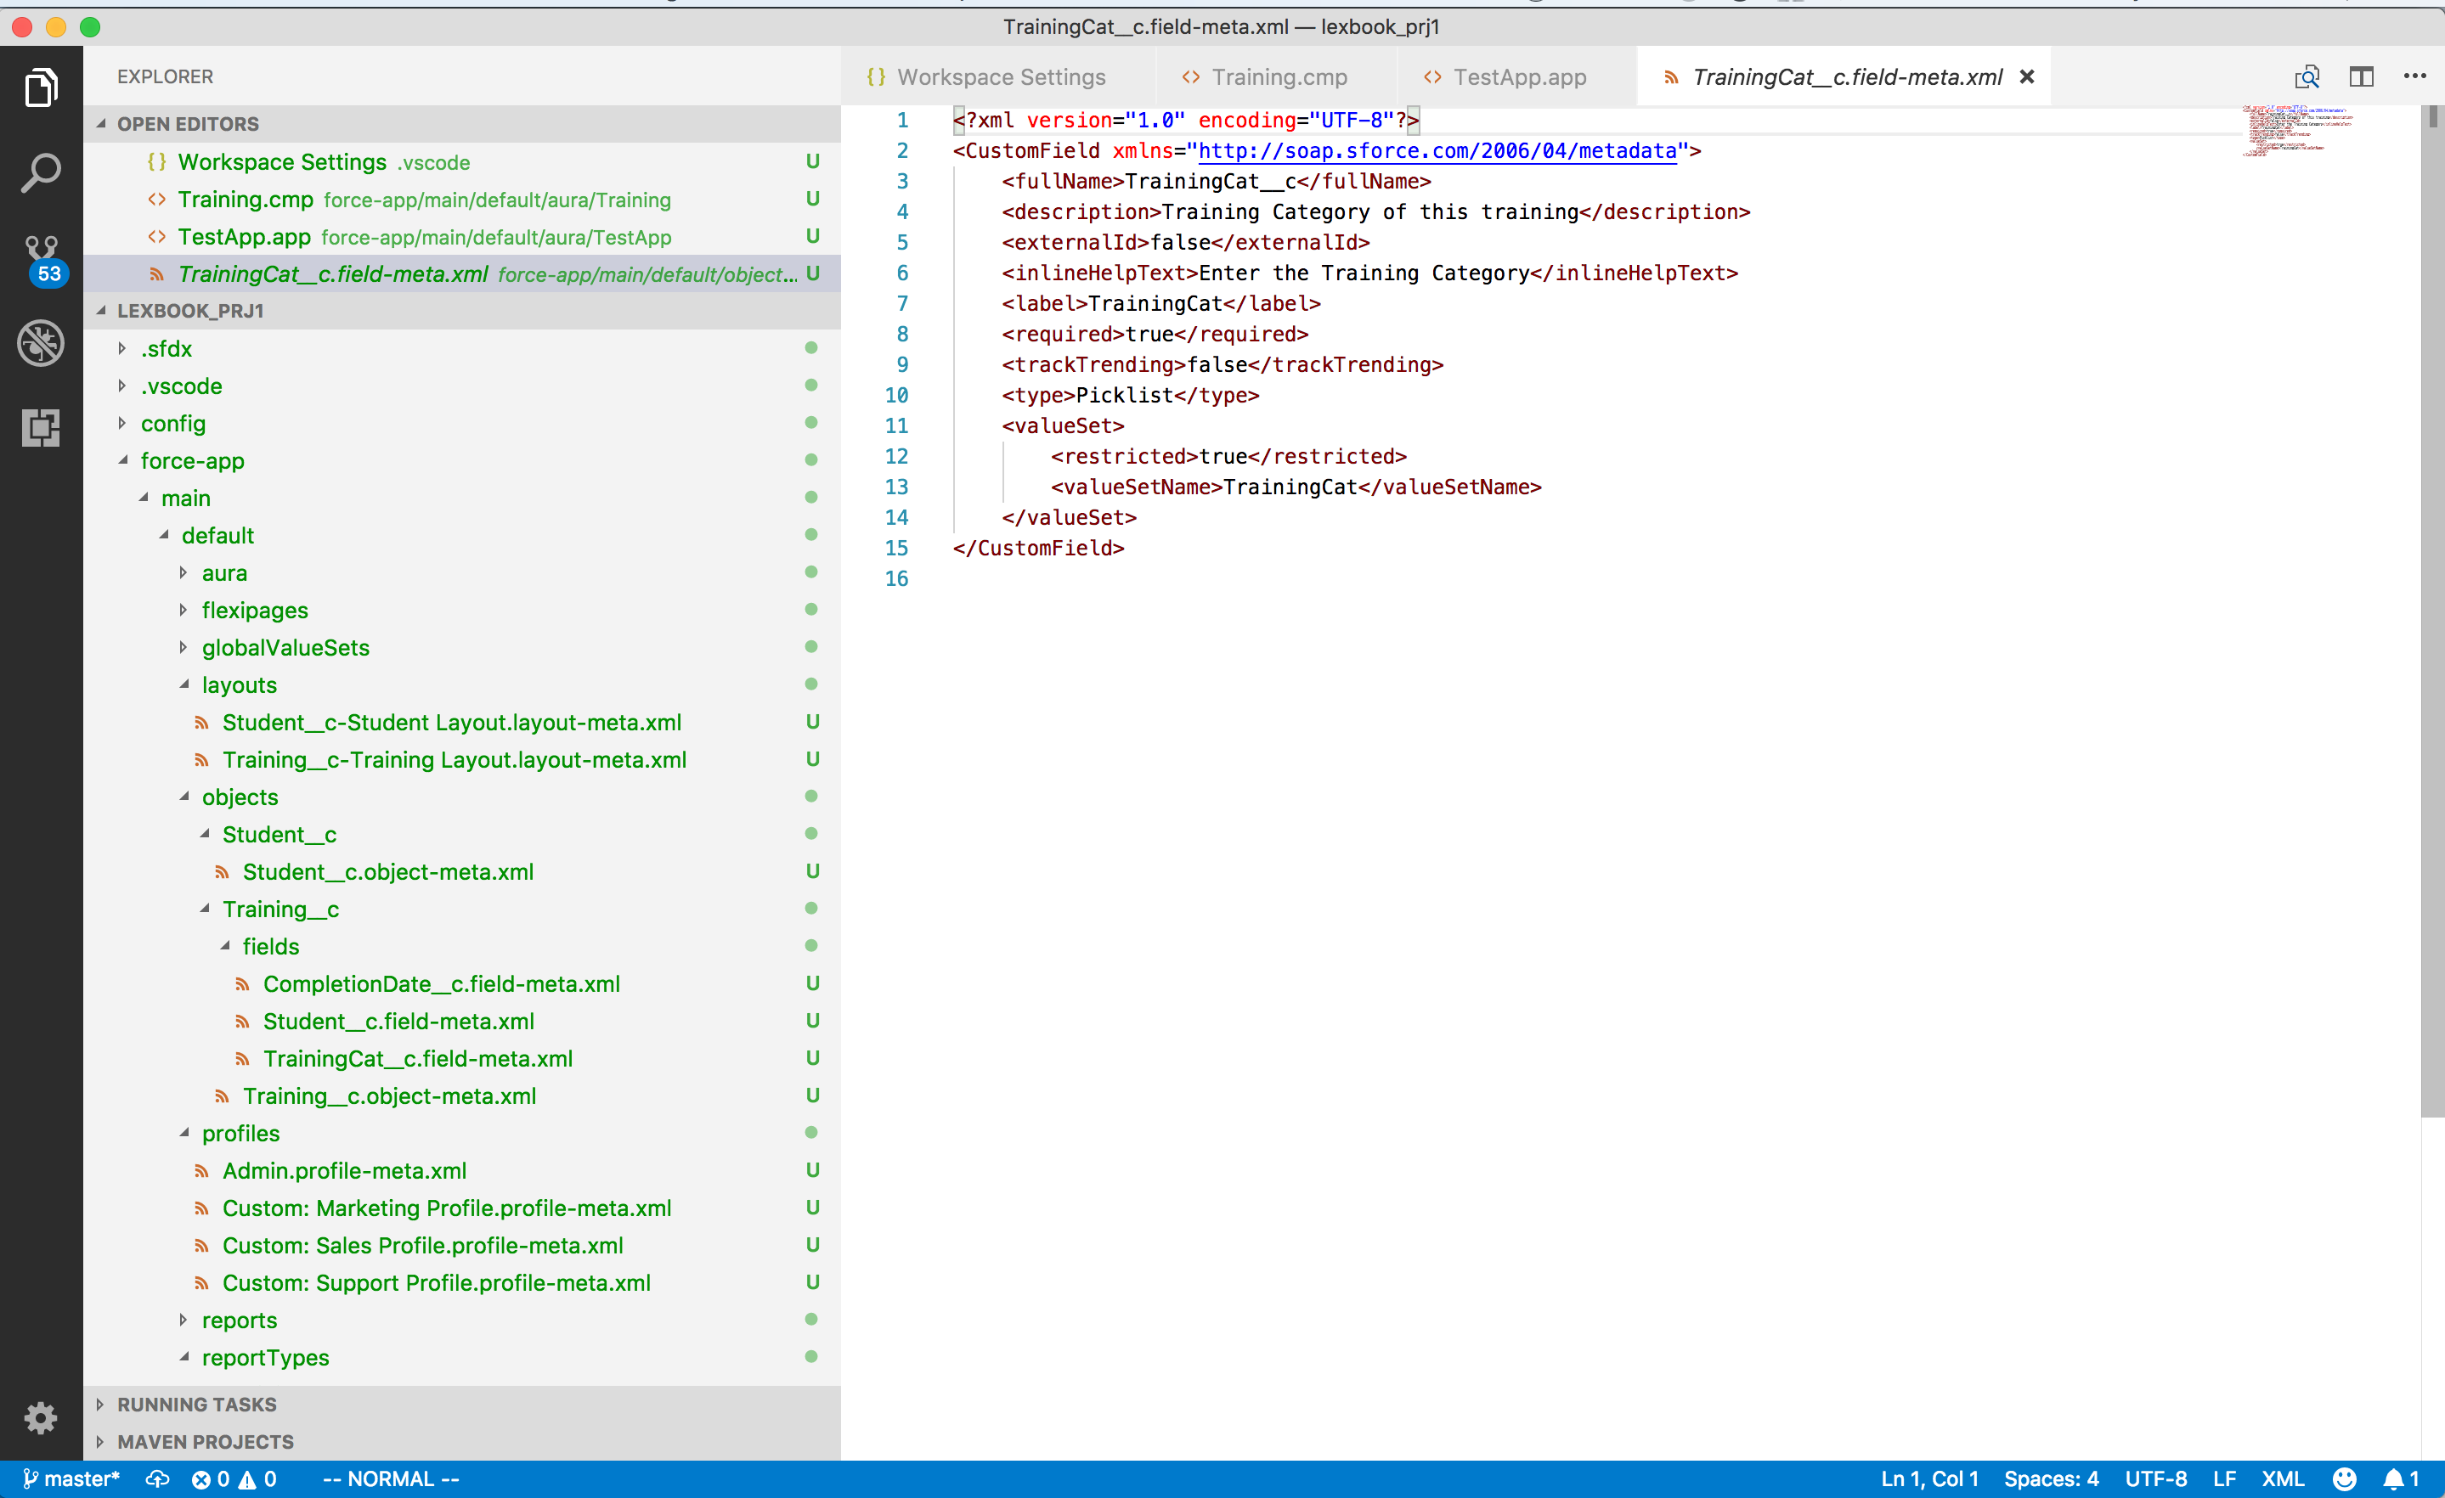Switch to the Workspace Settings tab
The height and width of the screenshot is (1498, 2445).
coord(997,76)
